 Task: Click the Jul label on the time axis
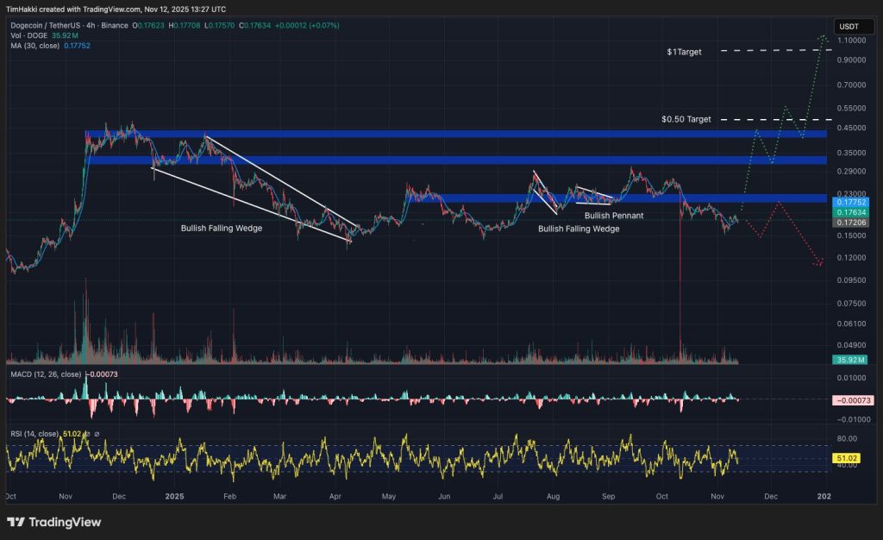(x=498, y=497)
